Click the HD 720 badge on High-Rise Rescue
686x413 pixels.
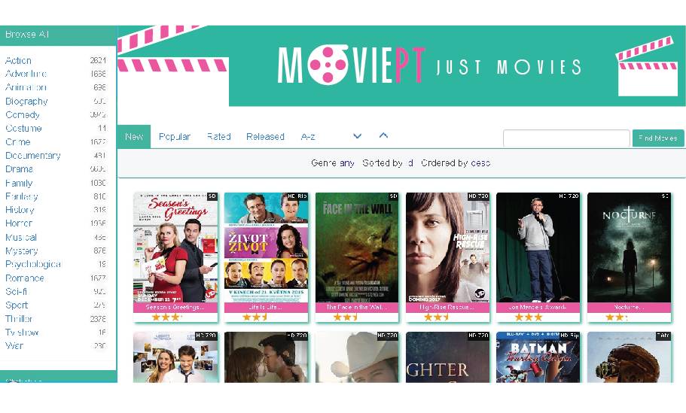click(x=478, y=196)
